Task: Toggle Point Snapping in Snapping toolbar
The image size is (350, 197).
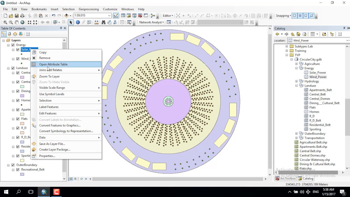Action: (x=294, y=16)
